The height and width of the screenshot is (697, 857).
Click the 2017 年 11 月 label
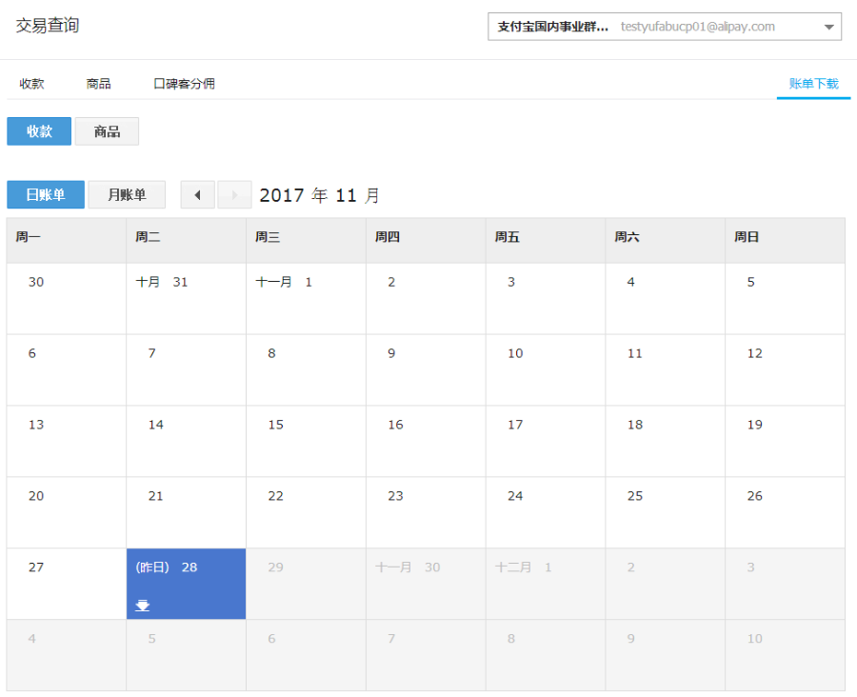pos(320,195)
